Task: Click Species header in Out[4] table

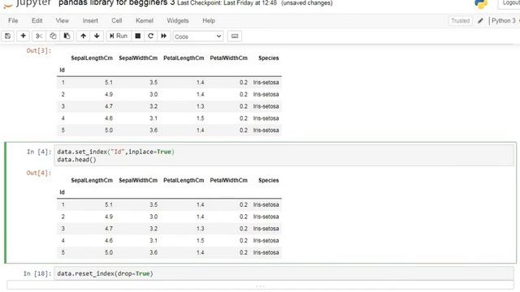Action: pyautogui.click(x=269, y=180)
